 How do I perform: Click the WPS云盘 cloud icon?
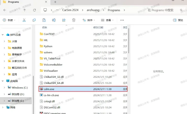(8, 35)
